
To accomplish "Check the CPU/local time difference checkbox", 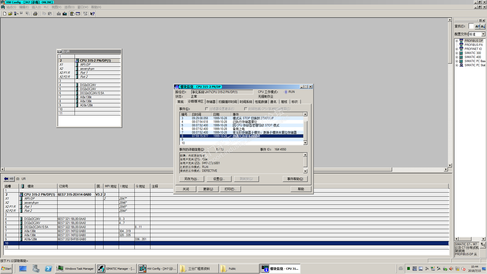I will (246, 109).
